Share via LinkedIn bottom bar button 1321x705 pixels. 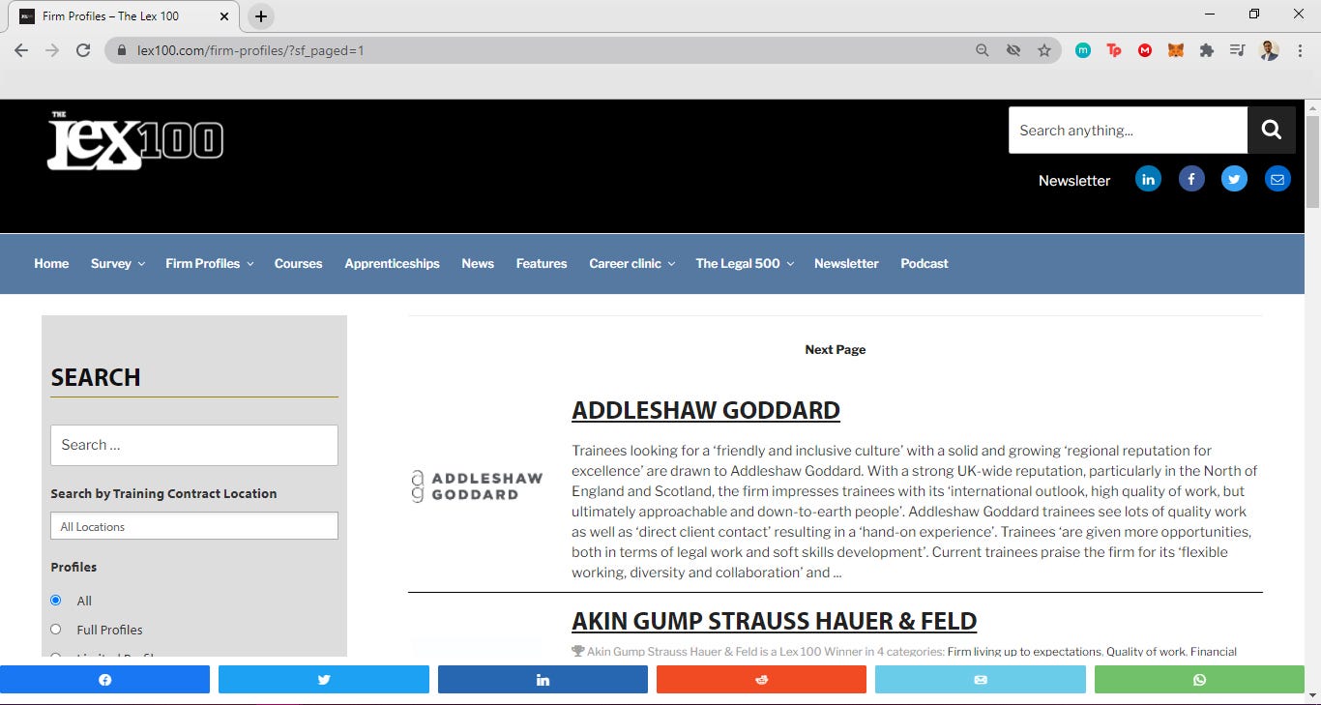pos(543,680)
